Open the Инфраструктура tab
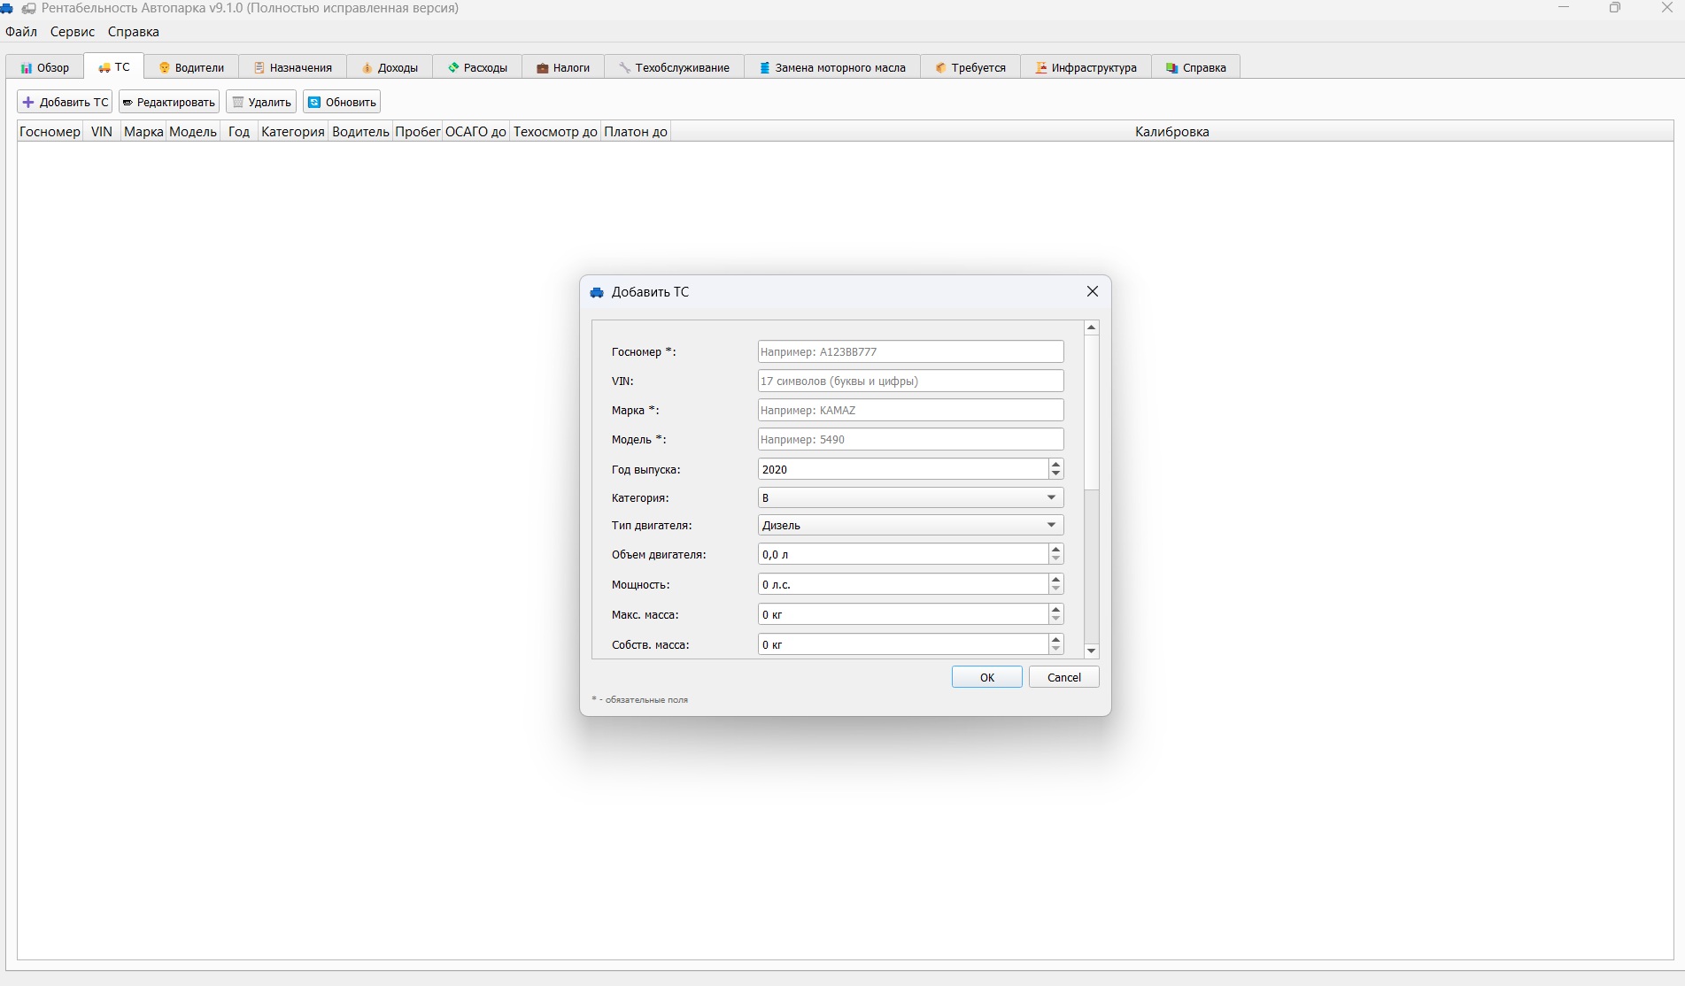The height and width of the screenshot is (986, 1685). tap(1086, 67)
